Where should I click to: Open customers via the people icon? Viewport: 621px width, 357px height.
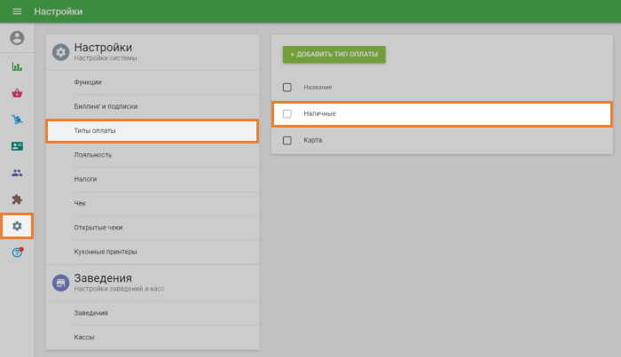tap(17, 173)
